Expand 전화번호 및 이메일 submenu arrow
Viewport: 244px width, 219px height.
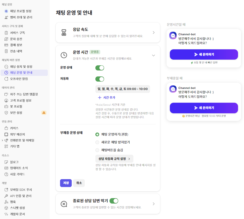(x=2, y=140)
